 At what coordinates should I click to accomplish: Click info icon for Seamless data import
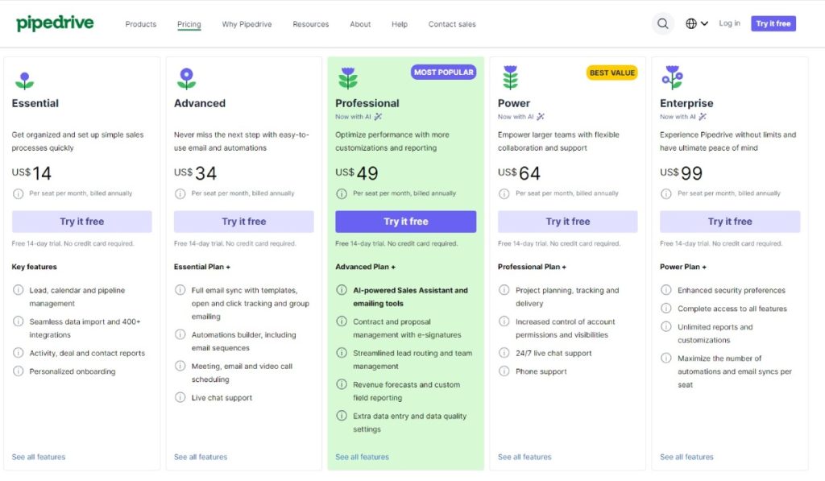coord(18,321)
